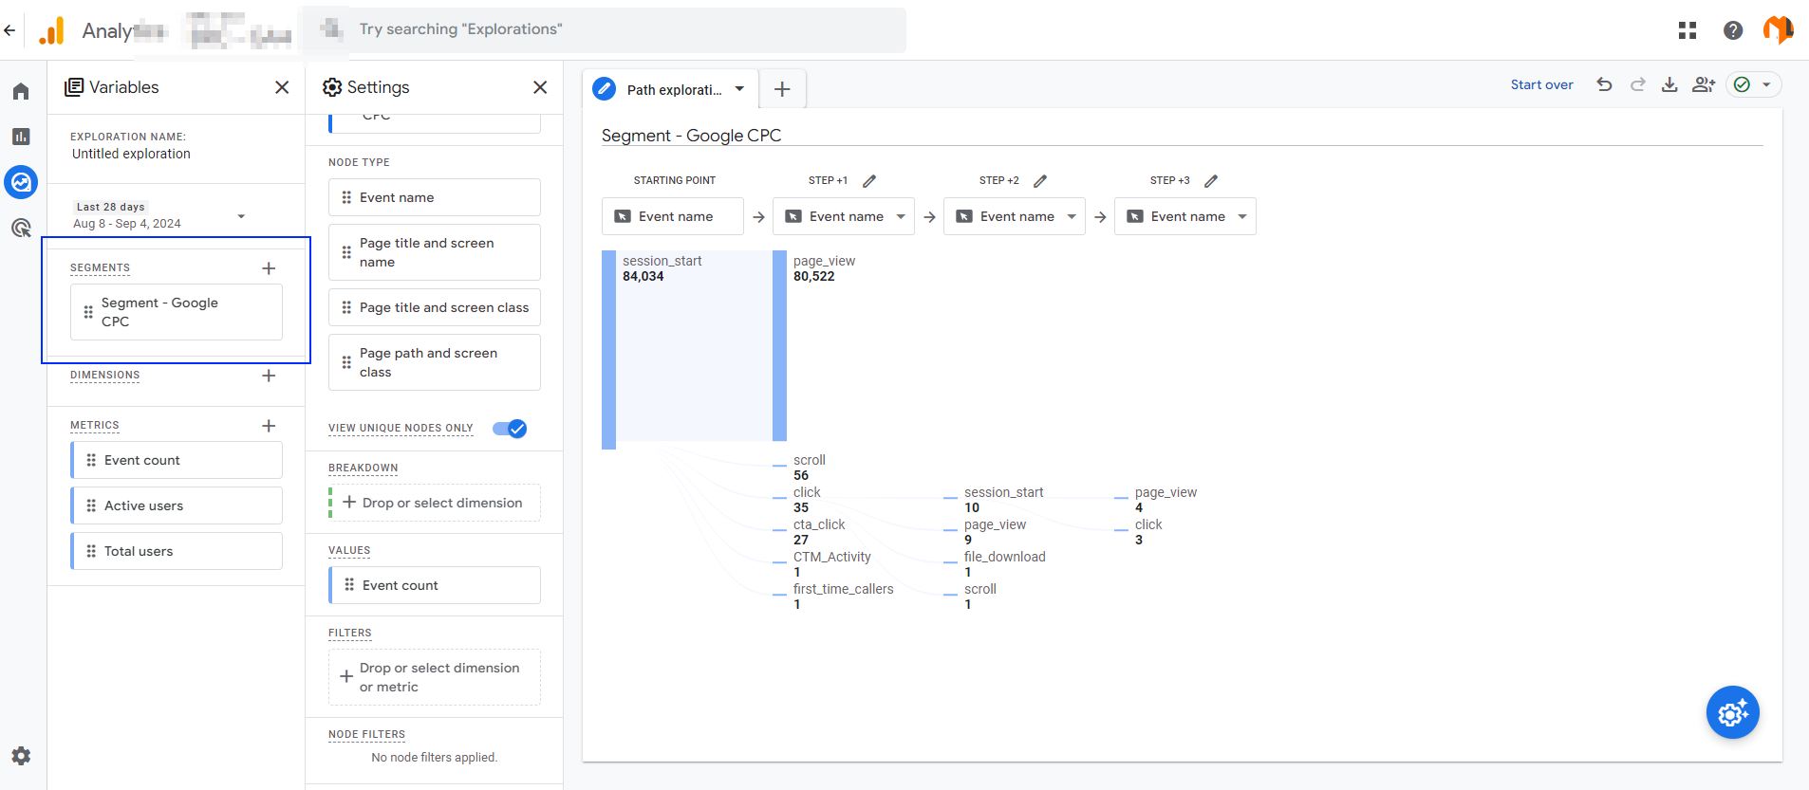The height and width of the screenshot is (790, 1809).
Task: Click Start over link
Action: pyautogui.click(x=1541, y=84)
